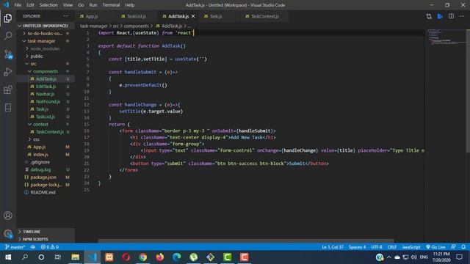Open the Source Control view icon
The image size is (470, 264).
point(8,54)
